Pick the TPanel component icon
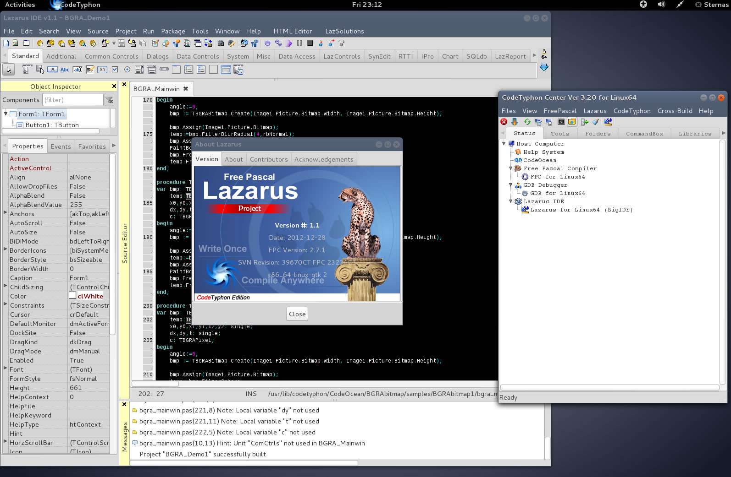This screenshot has height=477, width=731. pos(213,70)
